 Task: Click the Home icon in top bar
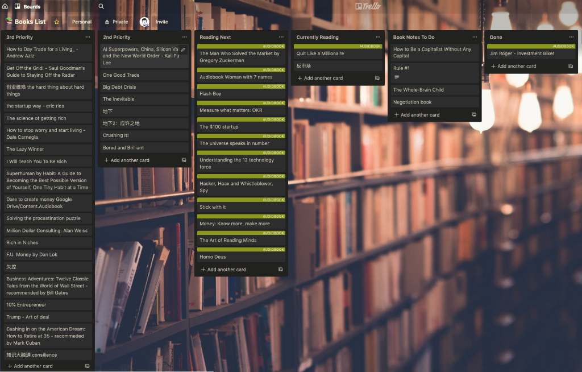click(5, 6)
